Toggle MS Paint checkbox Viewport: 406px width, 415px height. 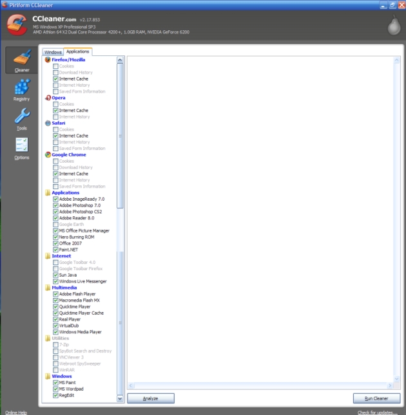55,383
